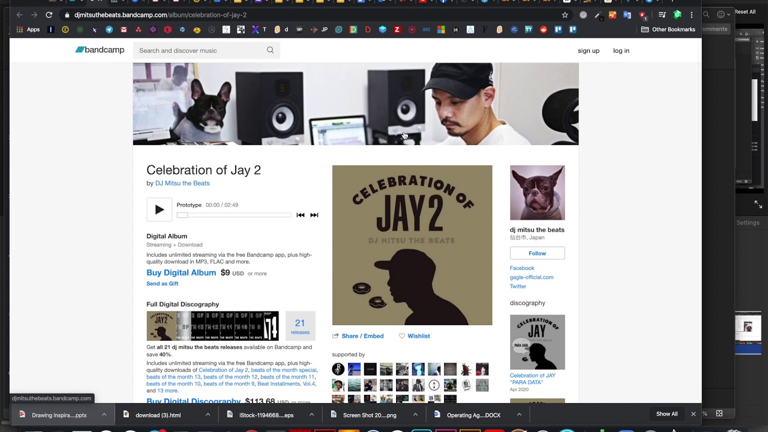The height and width of the screenshot is (432, 768).
Task: Open the Apps bookmarks shortcut
Action: click(x=28, y=29)
